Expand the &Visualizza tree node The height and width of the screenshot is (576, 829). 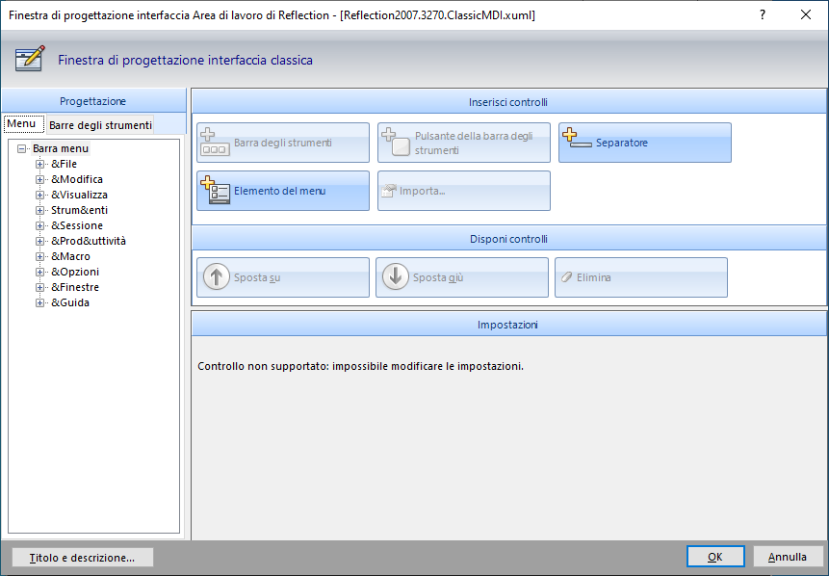pos(39,195)
